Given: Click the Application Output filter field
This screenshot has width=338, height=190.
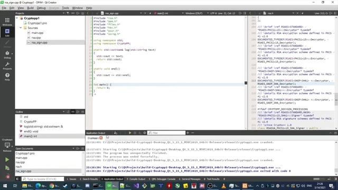Looking at the screenshot, I should tap(166, 133).
